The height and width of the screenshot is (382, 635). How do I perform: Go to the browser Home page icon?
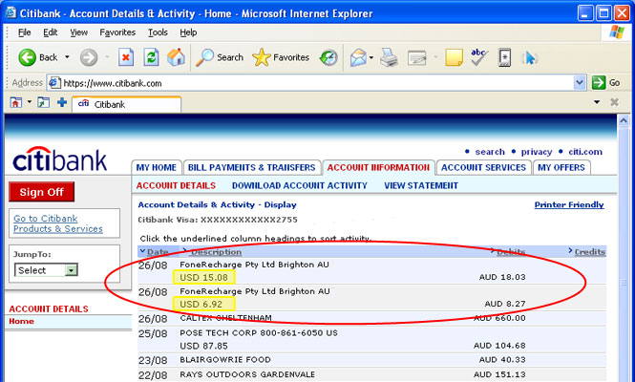point(176,57)
